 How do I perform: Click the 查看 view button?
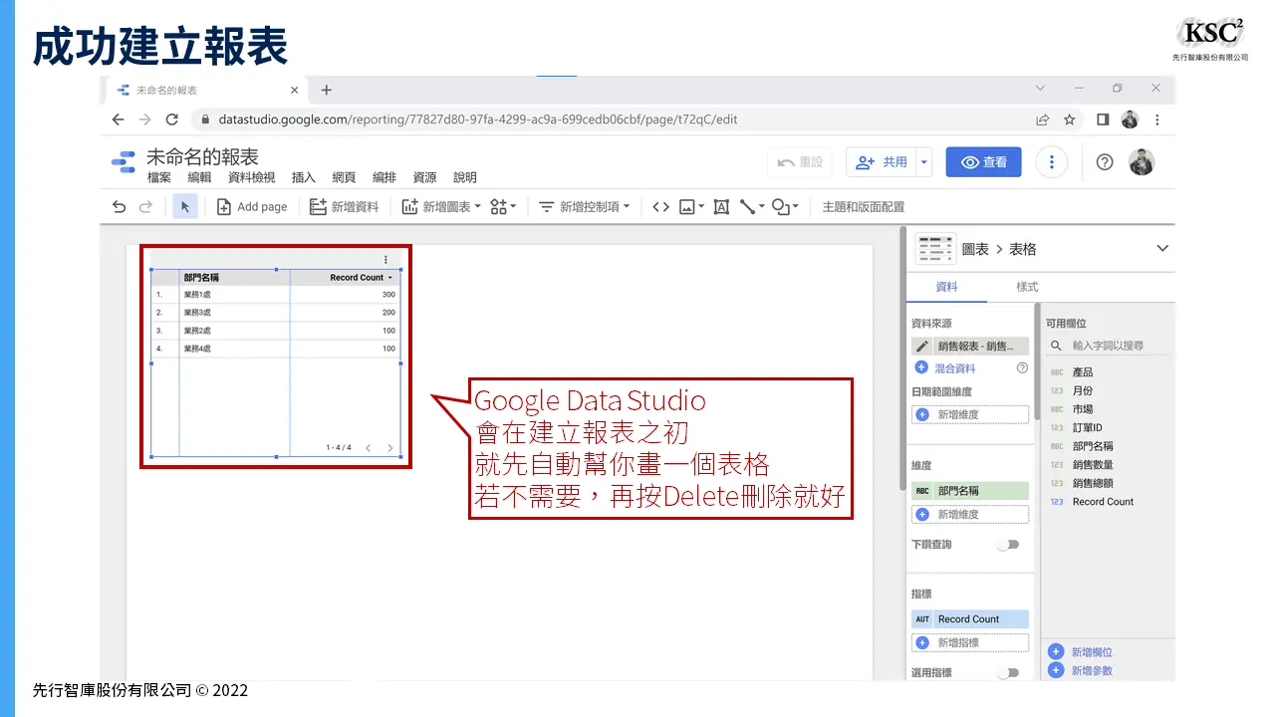(x=983, y=162)
